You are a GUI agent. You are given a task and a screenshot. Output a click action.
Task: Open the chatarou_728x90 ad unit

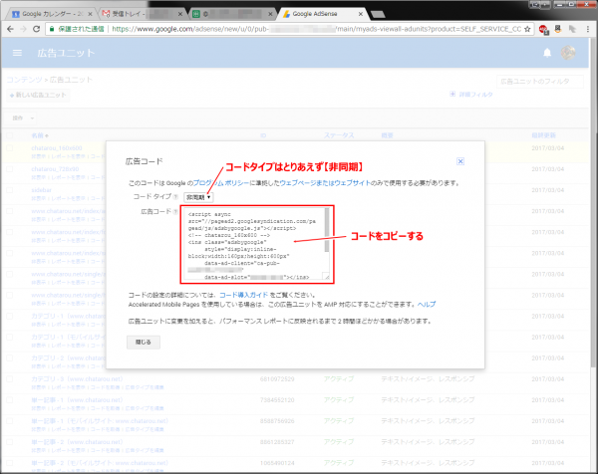click(x=55, y=169)
